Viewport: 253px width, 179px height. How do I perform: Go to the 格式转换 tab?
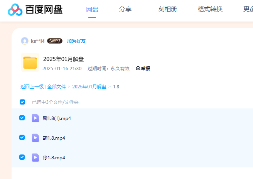210,9
